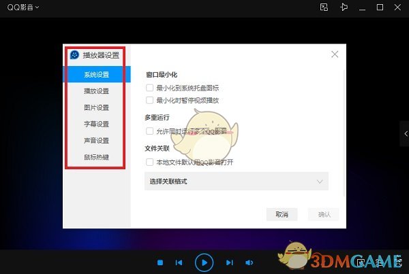
Task: Maximize the QQ影音 player window
Action: click(x=380, y=7)
